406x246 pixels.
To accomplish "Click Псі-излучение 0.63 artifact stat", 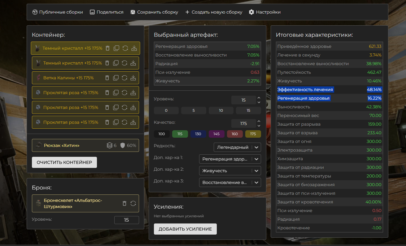I will point(207,72).
